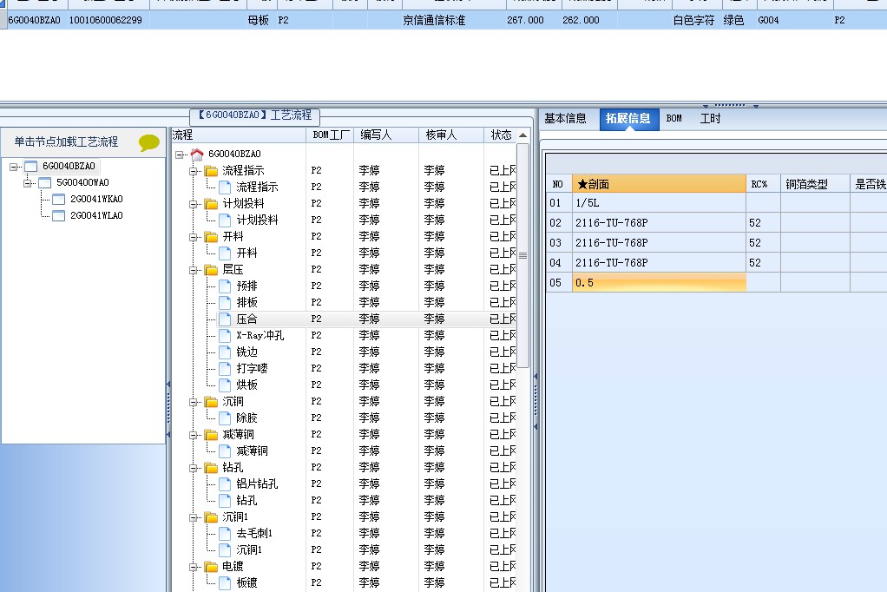Click the 0.5 cell in row 05
The height and width of the screenshot is (592, 887).
659,282
